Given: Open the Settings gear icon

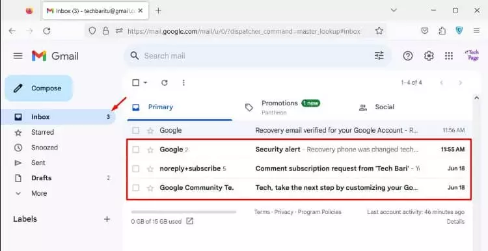Looking at the screenshot, I should point(429,56).
